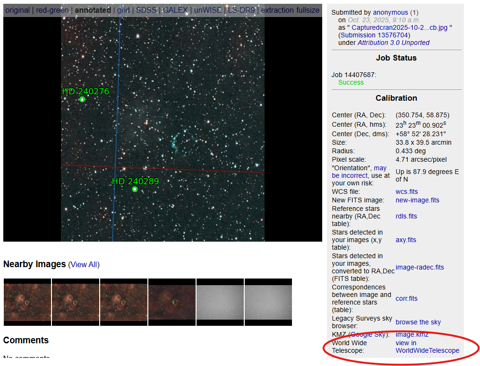Click the HD 240276 star marker
This screenshot has width=480, height=366.
pyautogui.click(x=82, y=100)
